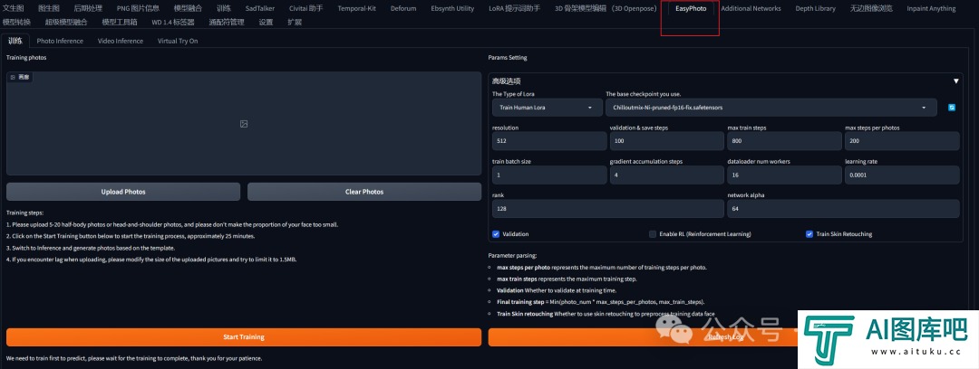The width and height of the screenshot is (979, 369).
Task: Switch to the SadTalker tab
Action: pos(260,9)
